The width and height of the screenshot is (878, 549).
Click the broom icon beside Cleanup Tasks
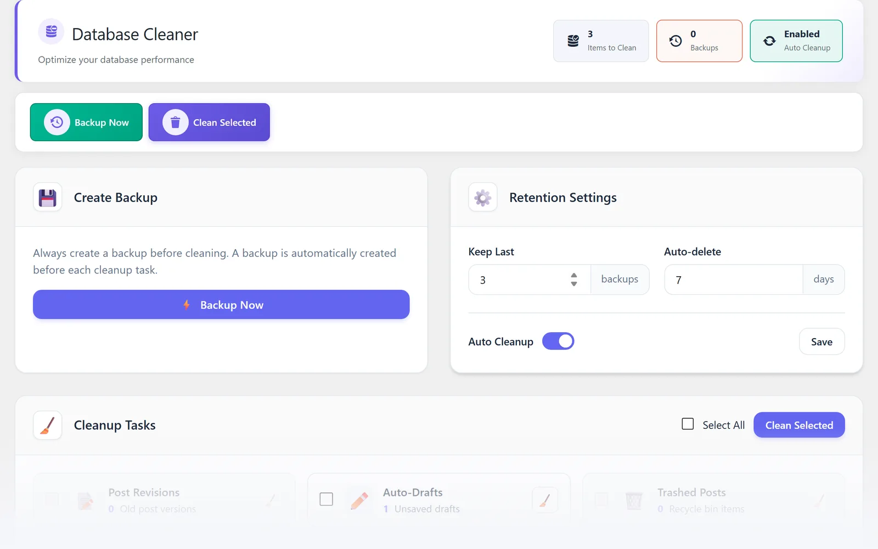pos(47,425)
